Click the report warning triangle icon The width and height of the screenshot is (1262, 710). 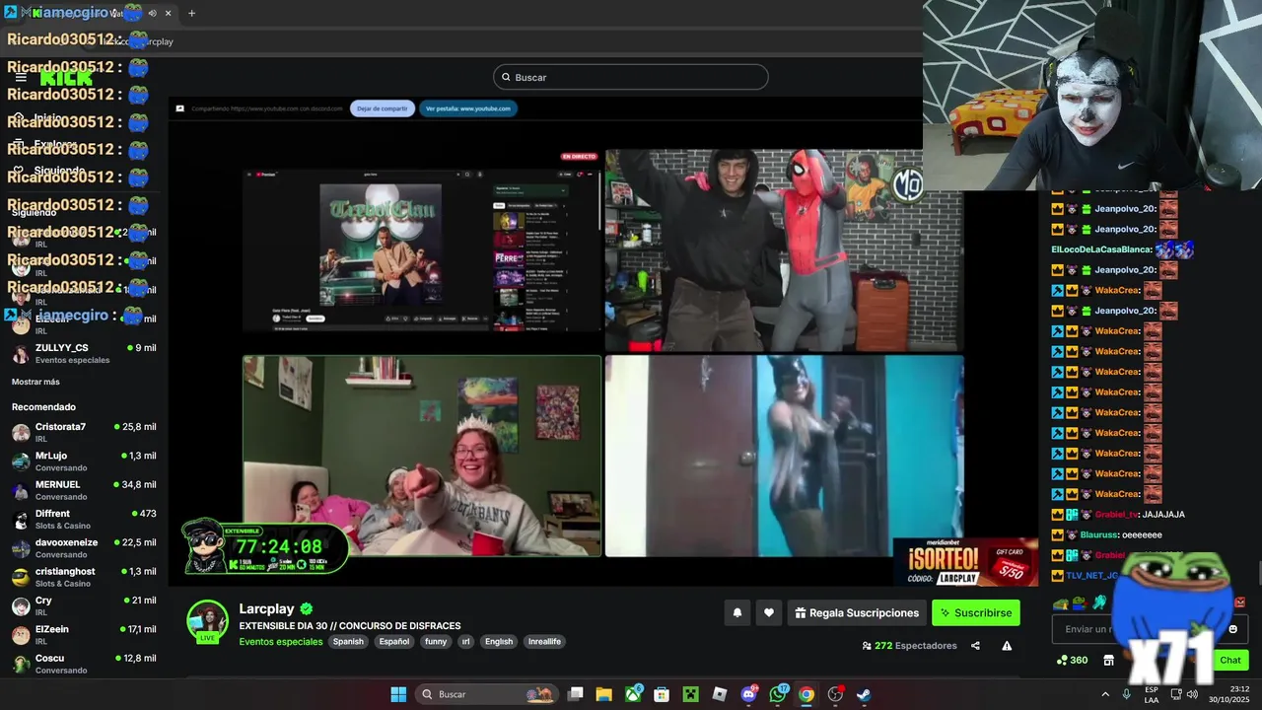point(1007,646)
